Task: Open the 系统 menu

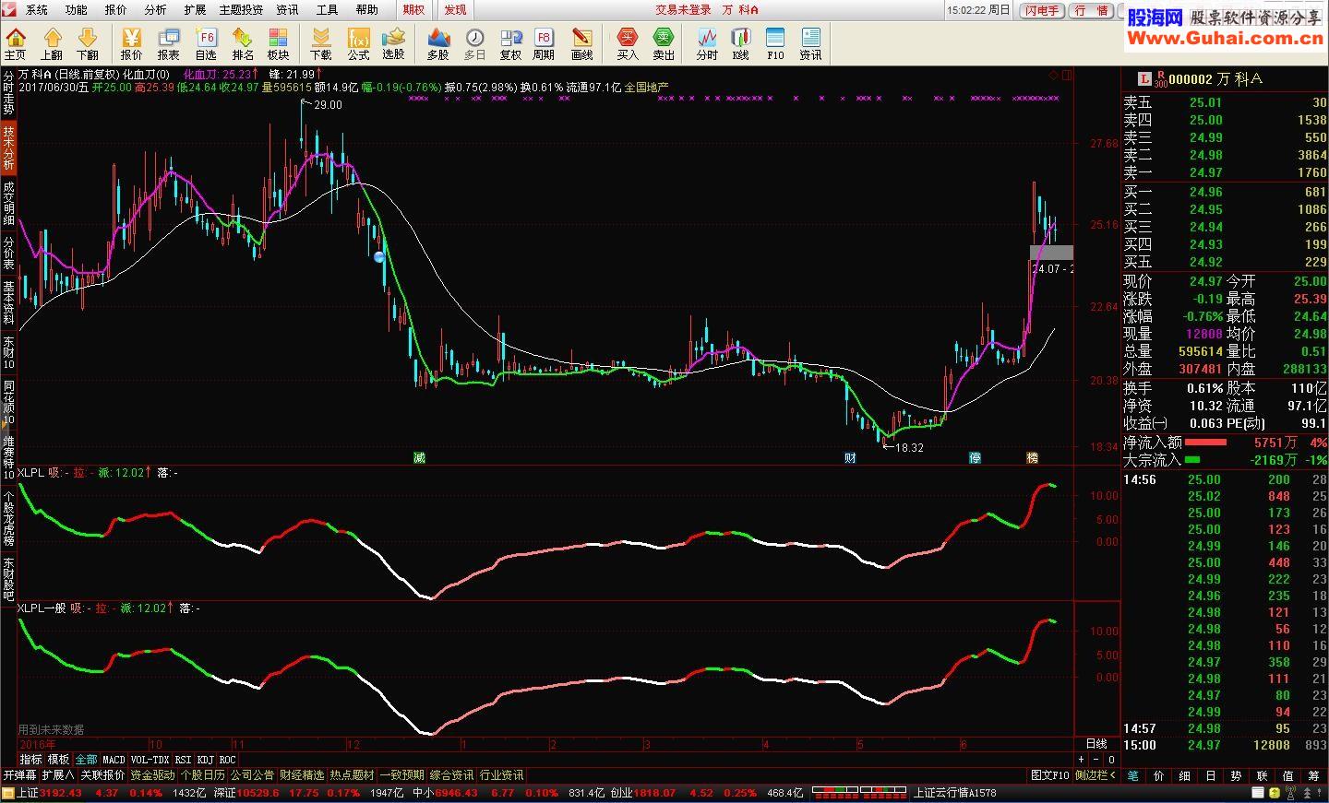Action: 36,9
